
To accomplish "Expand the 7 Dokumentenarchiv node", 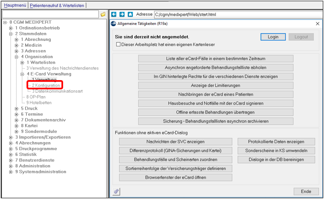I will coord(16,120).
